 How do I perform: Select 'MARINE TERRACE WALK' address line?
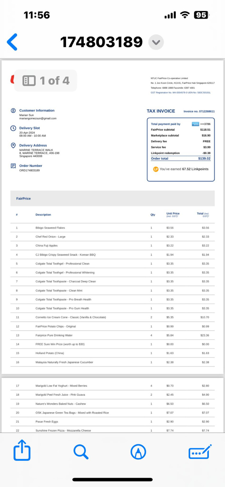[x=36, y=150]
